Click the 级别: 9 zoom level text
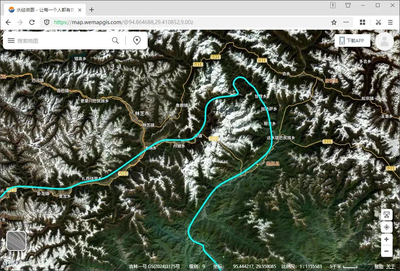 point(197,267)
